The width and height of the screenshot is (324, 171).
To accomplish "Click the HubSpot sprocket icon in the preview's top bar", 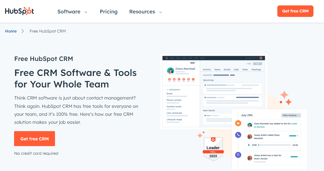I will (x=166, y=58).
